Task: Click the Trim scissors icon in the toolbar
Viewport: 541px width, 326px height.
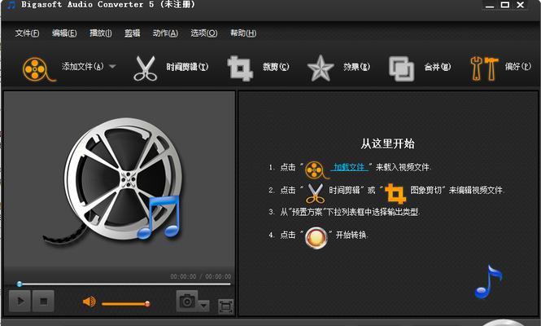Action: [146, 68]
